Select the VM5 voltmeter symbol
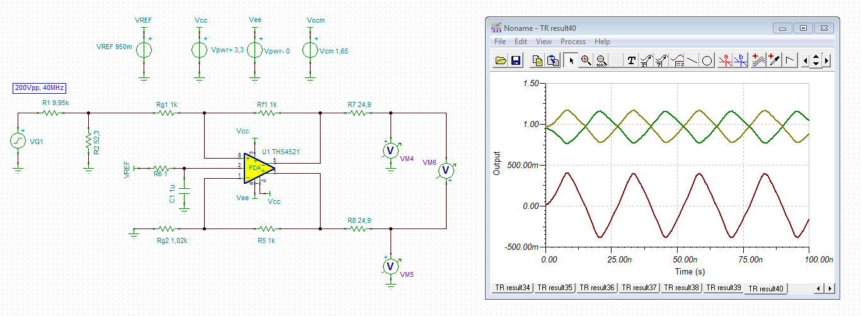 click(391, 266)
